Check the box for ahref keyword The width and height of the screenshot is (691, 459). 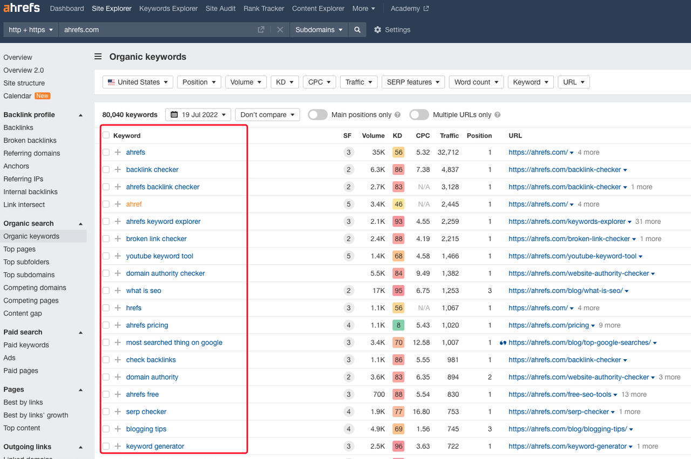tap(106, 204)
